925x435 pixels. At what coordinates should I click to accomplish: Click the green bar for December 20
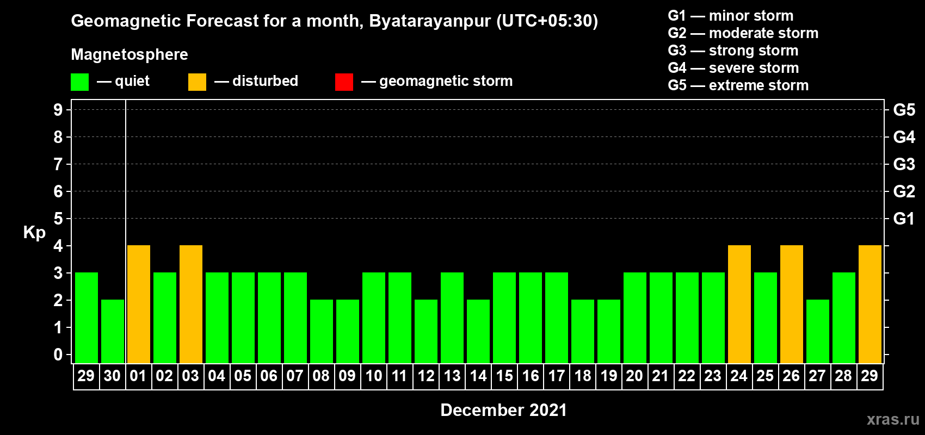[635, 318]
